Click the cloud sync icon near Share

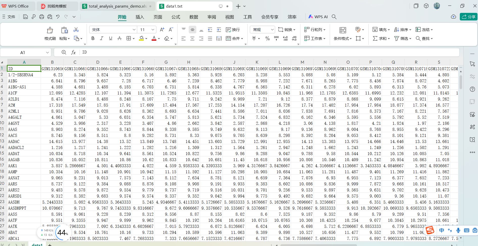pos(453,17)
